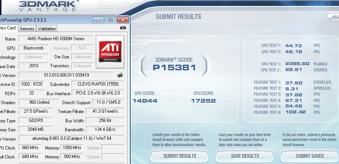Screen dimensions: 339x164
Task: Click Pixel Fillrate 27.5 GPixel/s field
Action: [36, 111]
